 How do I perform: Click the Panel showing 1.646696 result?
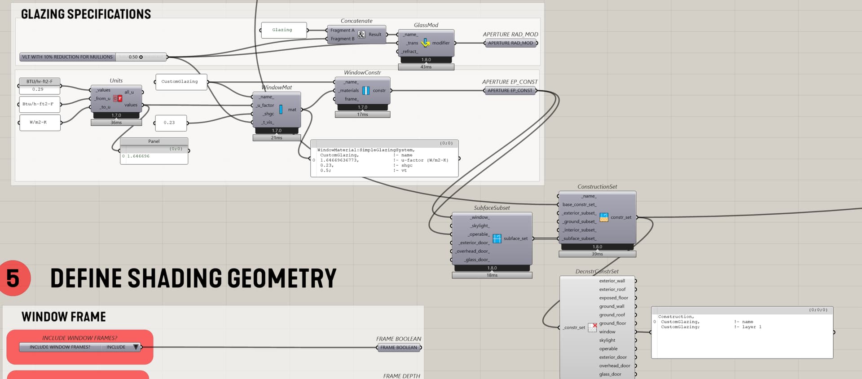[x=154, y=156]
